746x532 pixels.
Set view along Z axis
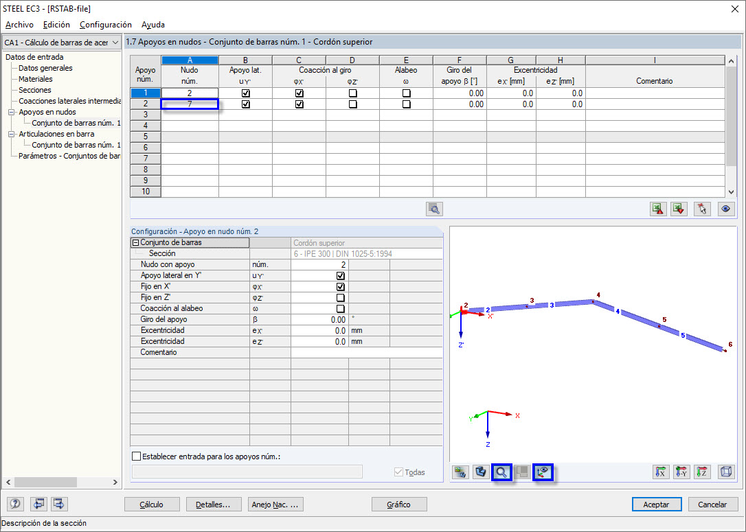tap(702, 472)
